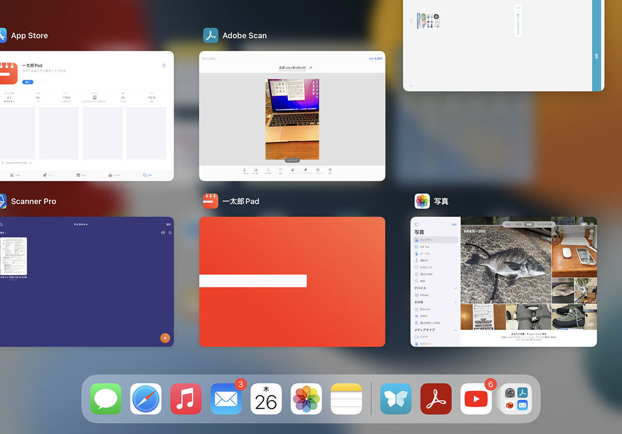Click the 一太郎Pad title in App Store
This screenshot has height=434, width=622.
[32, 66]
